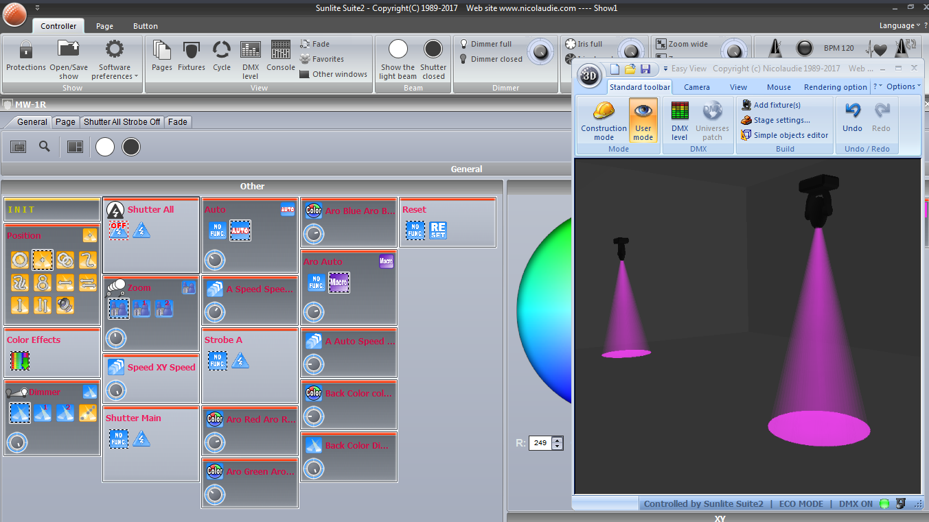929x522 pixels.
Task: Toggle the Shutter All OFF button
Action: coord(119,230)
